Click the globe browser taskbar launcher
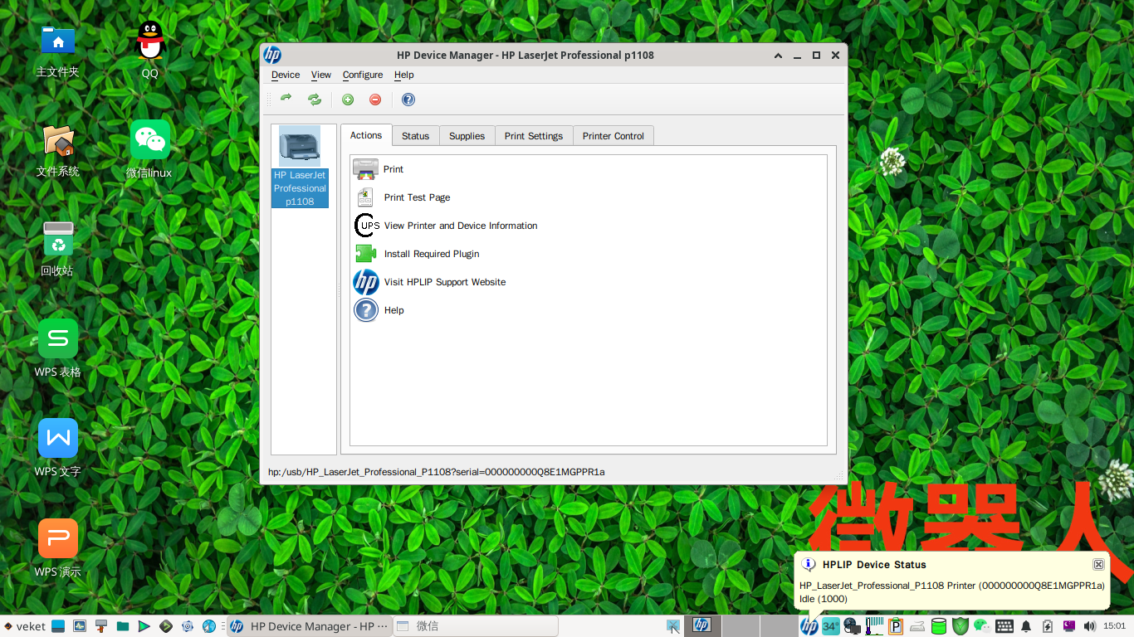This screenshot has width=1134, height=637. 209,626
